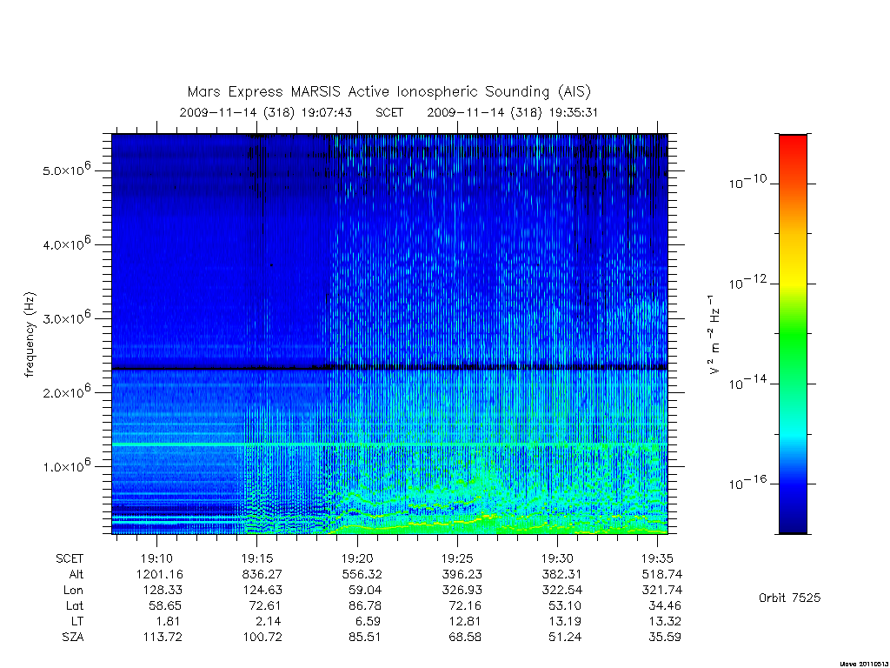Click the Orbit 7525 label
This screenshot has height=668, width=890.
[789, 598]
